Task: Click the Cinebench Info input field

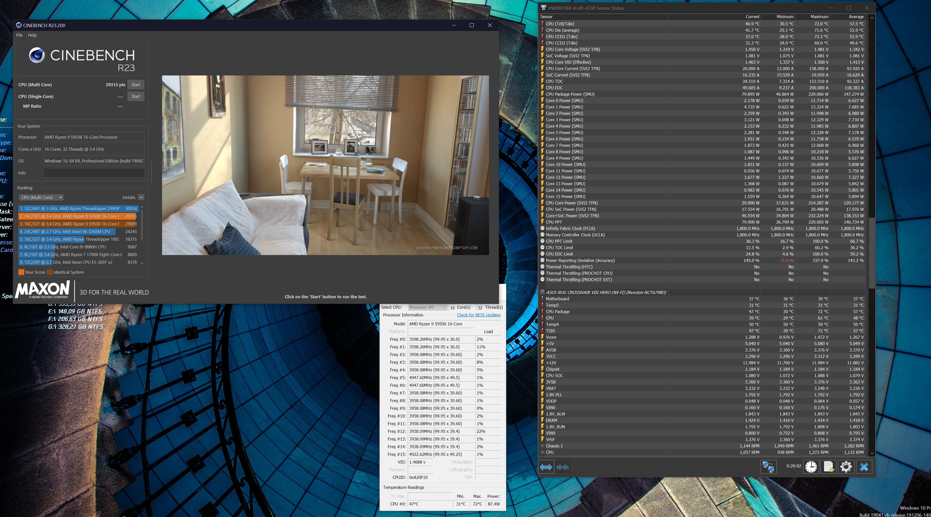Action: point(94,173)
